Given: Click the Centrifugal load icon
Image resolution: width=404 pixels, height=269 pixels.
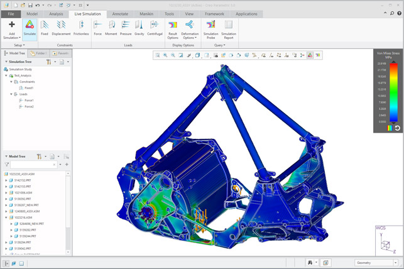Looking at the screenshot, I should tap(155, 28).
